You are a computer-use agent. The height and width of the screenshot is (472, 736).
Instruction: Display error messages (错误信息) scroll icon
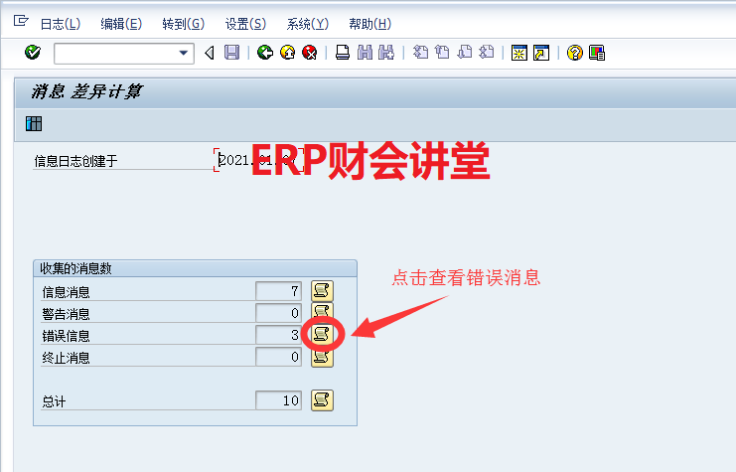(x=322, y=335)
